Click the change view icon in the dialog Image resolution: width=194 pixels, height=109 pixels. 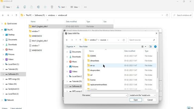click(x=142, y=47)
